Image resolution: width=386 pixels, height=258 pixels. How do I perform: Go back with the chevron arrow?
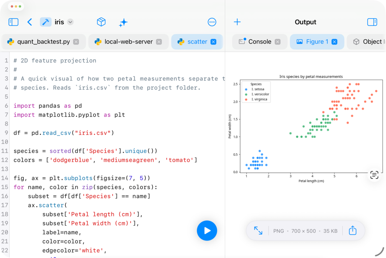click(x=30, y=22)
